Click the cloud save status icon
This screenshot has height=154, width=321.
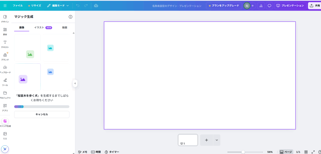point(96,6)
